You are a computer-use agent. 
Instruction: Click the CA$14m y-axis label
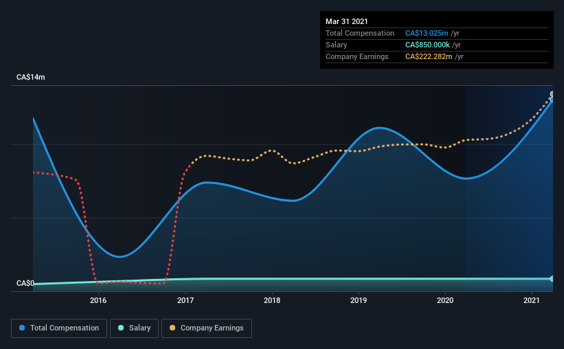[x=31, y=77]
